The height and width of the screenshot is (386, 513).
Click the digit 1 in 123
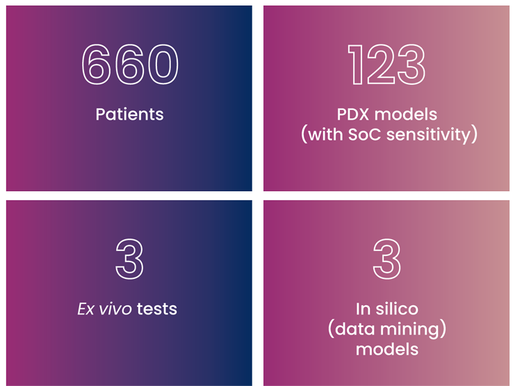click(x=356, y=64)
